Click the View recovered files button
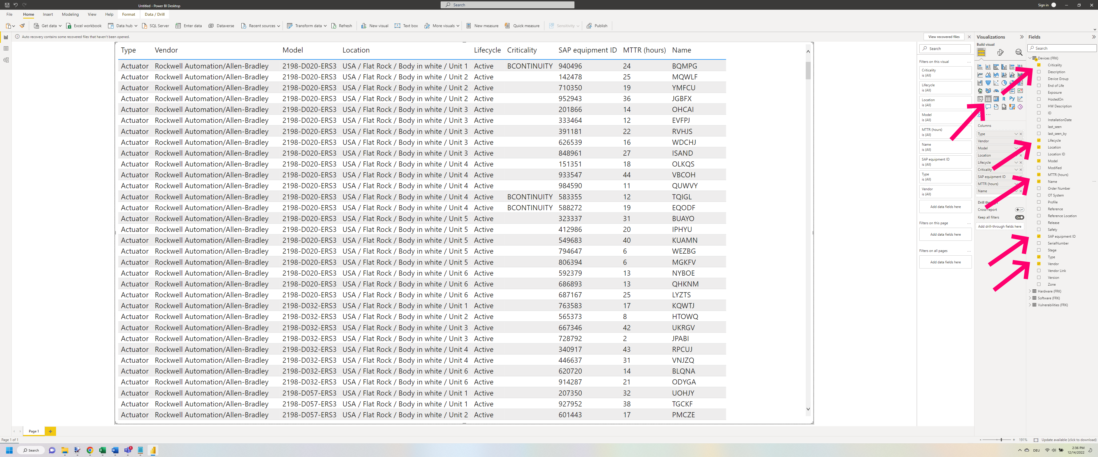The image size is (1098, 457). click(x=944, y=37)
